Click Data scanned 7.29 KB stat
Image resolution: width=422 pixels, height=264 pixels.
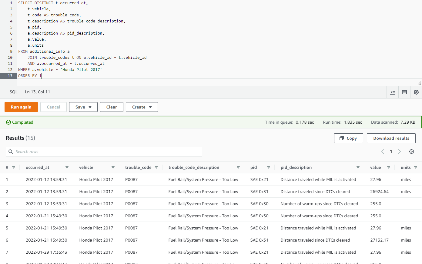393,122
